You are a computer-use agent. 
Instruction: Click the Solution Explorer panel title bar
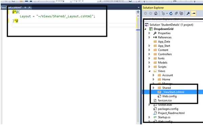[x=173, y=8]
